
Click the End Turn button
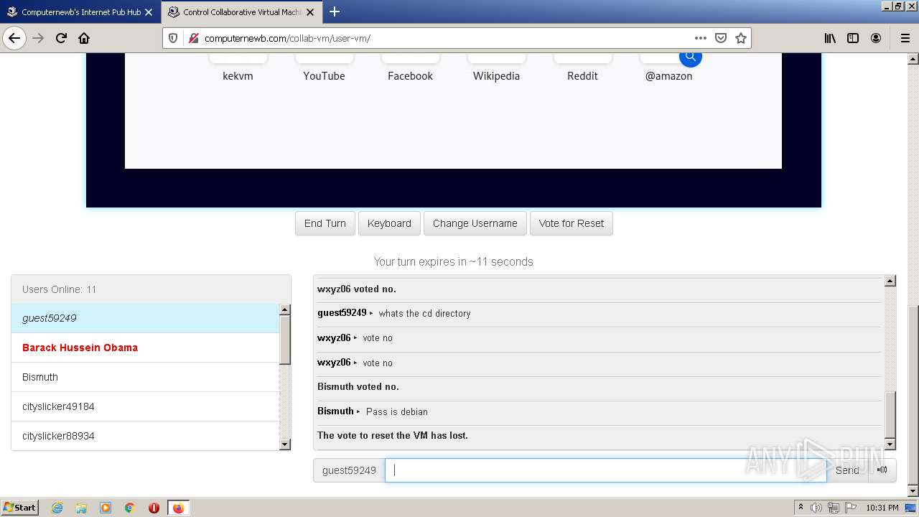coord(325,223)
